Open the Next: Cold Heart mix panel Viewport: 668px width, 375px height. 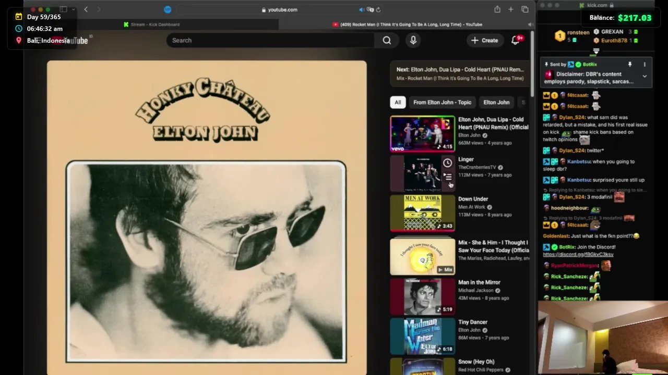[460, 73]
